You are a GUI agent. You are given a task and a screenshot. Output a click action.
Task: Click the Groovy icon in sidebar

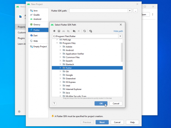31,25
